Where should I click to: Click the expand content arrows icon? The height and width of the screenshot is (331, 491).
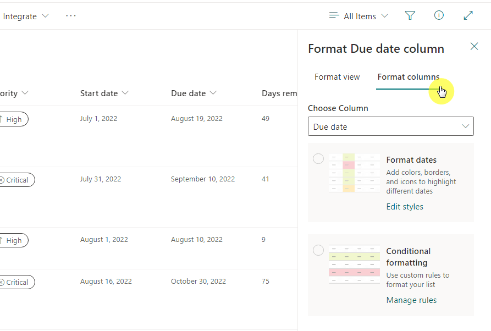pos(468,15)
